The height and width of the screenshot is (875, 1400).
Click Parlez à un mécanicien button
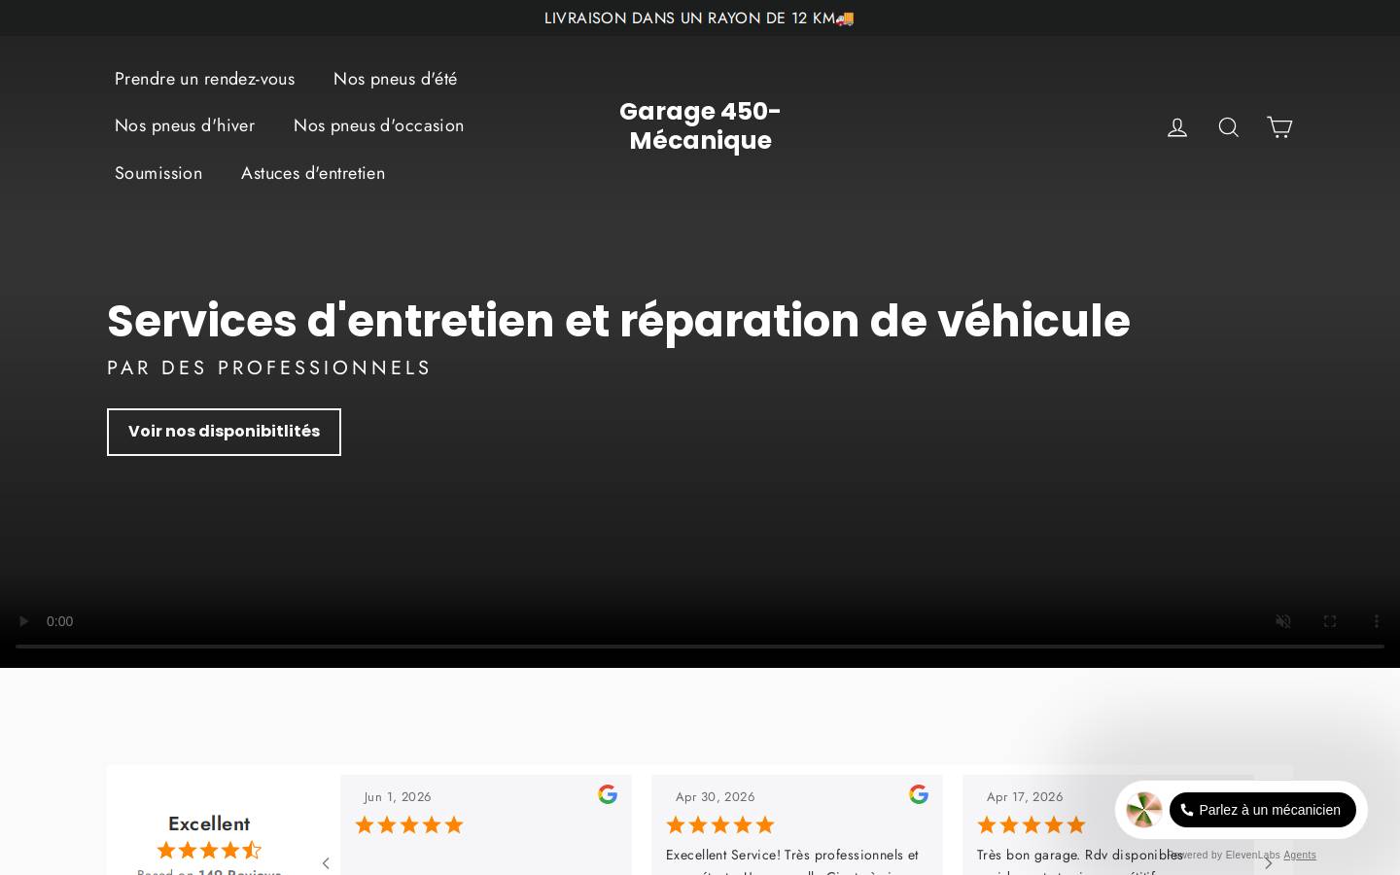[x=1262, y=810]
